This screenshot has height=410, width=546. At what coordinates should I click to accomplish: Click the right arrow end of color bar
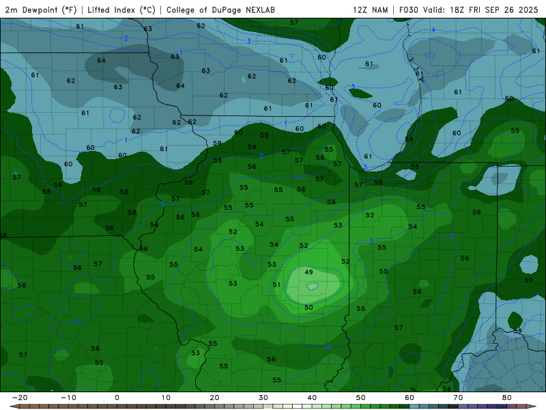pos(532,407)
